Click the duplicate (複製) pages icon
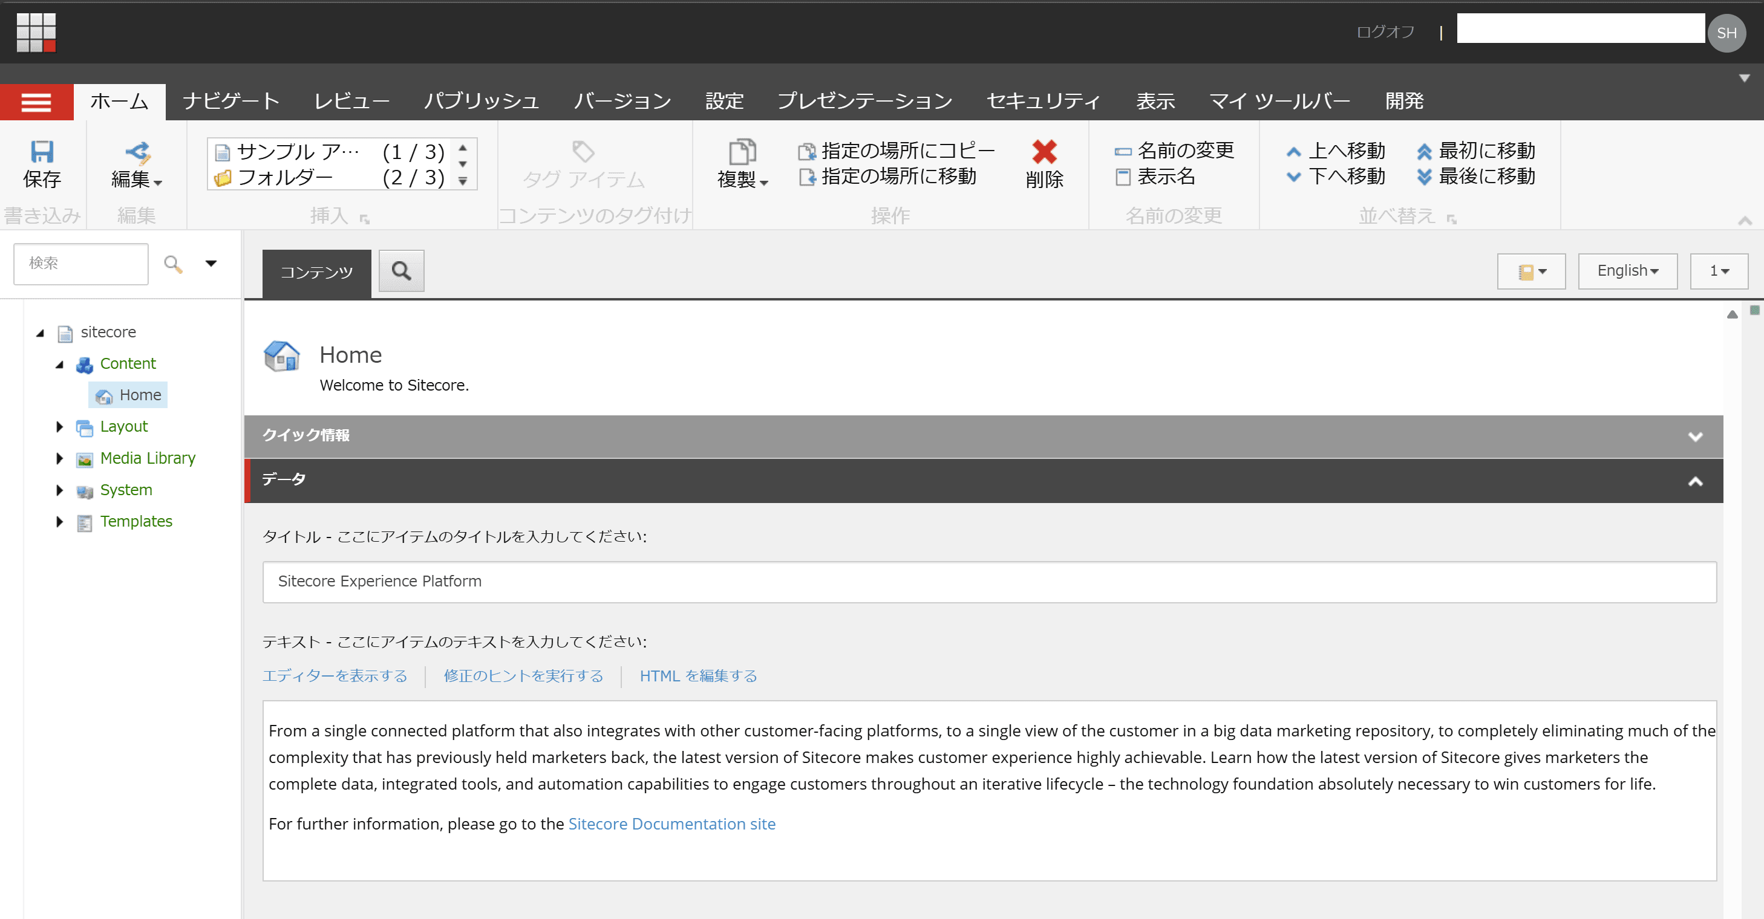Viewport: 1764px width, 919px height. [x=742, y=151]
